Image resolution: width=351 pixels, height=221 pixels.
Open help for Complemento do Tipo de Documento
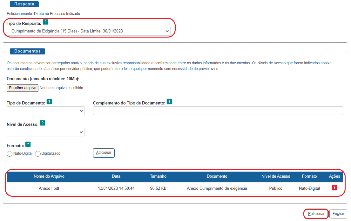click(169, 102)
